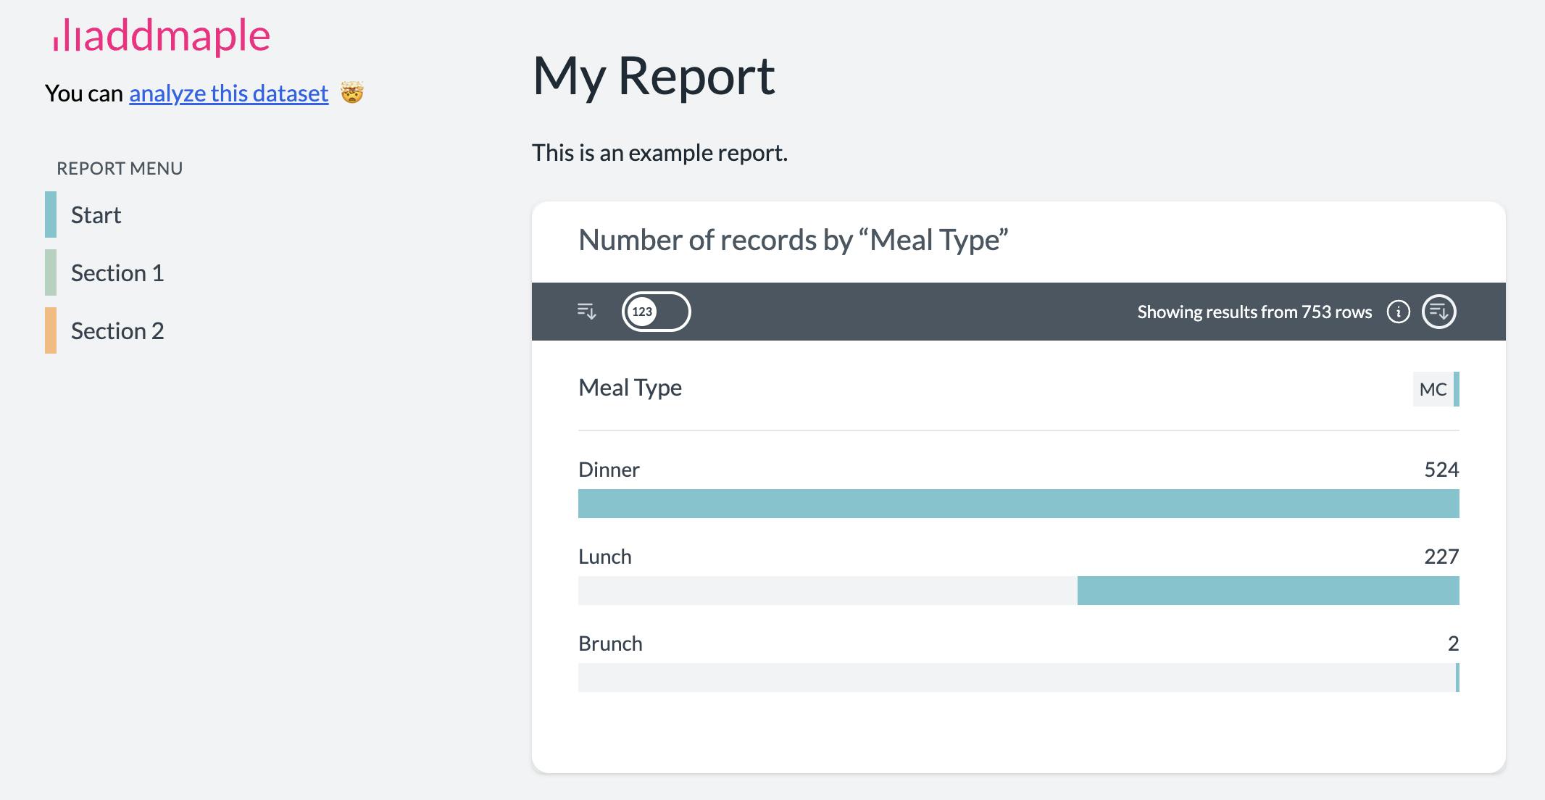Click the Dinner count value 524
Screen dimensions: 1545x800
click(x=1441, y=470)
